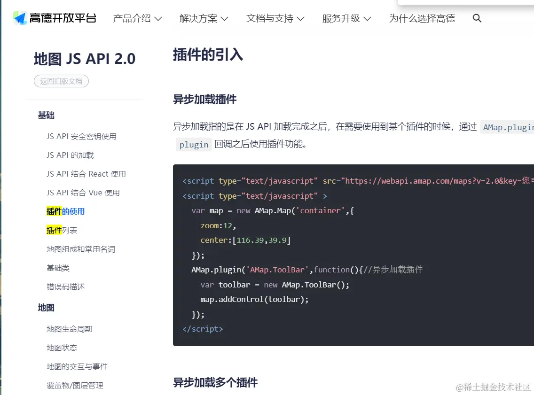
Task: Open JS API 结合 Vue 使用
Action: pyautogui.click(x=83, y=193)
